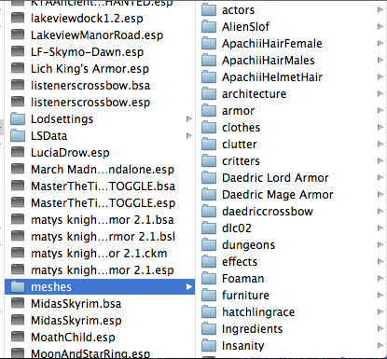Click the MoathChild.esp file icon
Image resolution: width=387 pixels, height=359 pixels.
pyautogui.click(x=18, y=337)
